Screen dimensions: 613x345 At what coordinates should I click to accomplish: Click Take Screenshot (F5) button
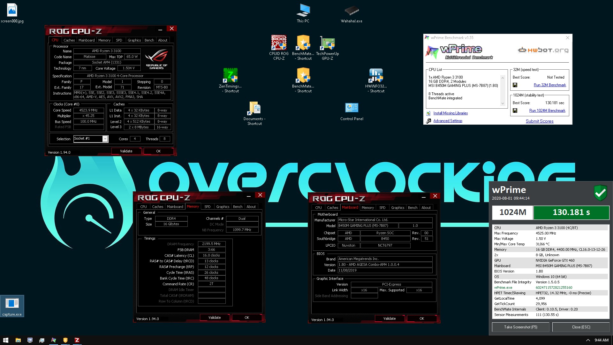coord(521,327)
